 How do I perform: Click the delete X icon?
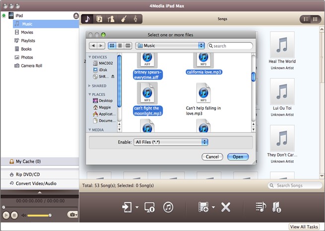pos(226,207)
